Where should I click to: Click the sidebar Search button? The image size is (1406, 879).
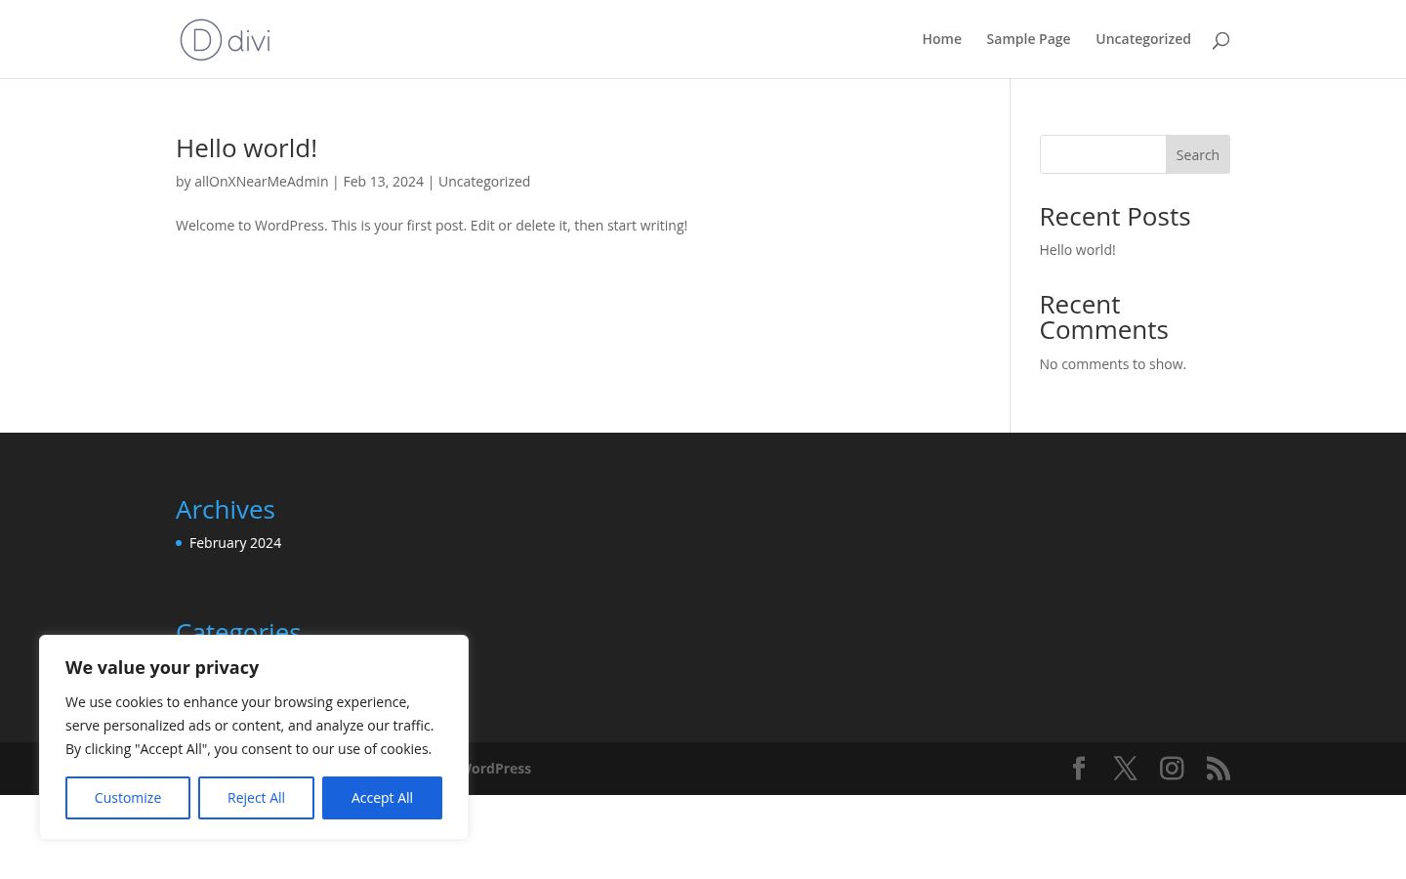[1198, 154]
